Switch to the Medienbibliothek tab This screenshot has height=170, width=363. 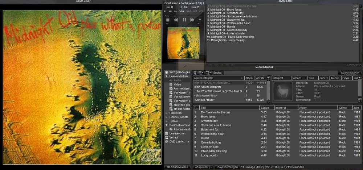(178, 167)
